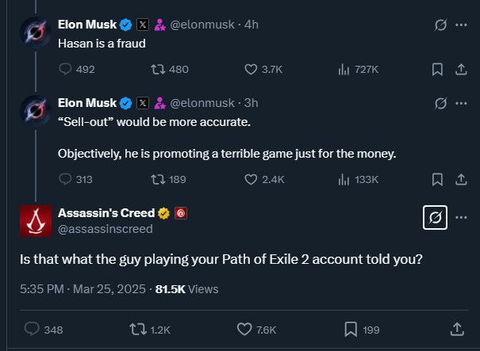Image resolution: width=480 pixels, height=351 pixels.
Task: Open the @assassinscreed profile handle
Action: tap(106, 229)
